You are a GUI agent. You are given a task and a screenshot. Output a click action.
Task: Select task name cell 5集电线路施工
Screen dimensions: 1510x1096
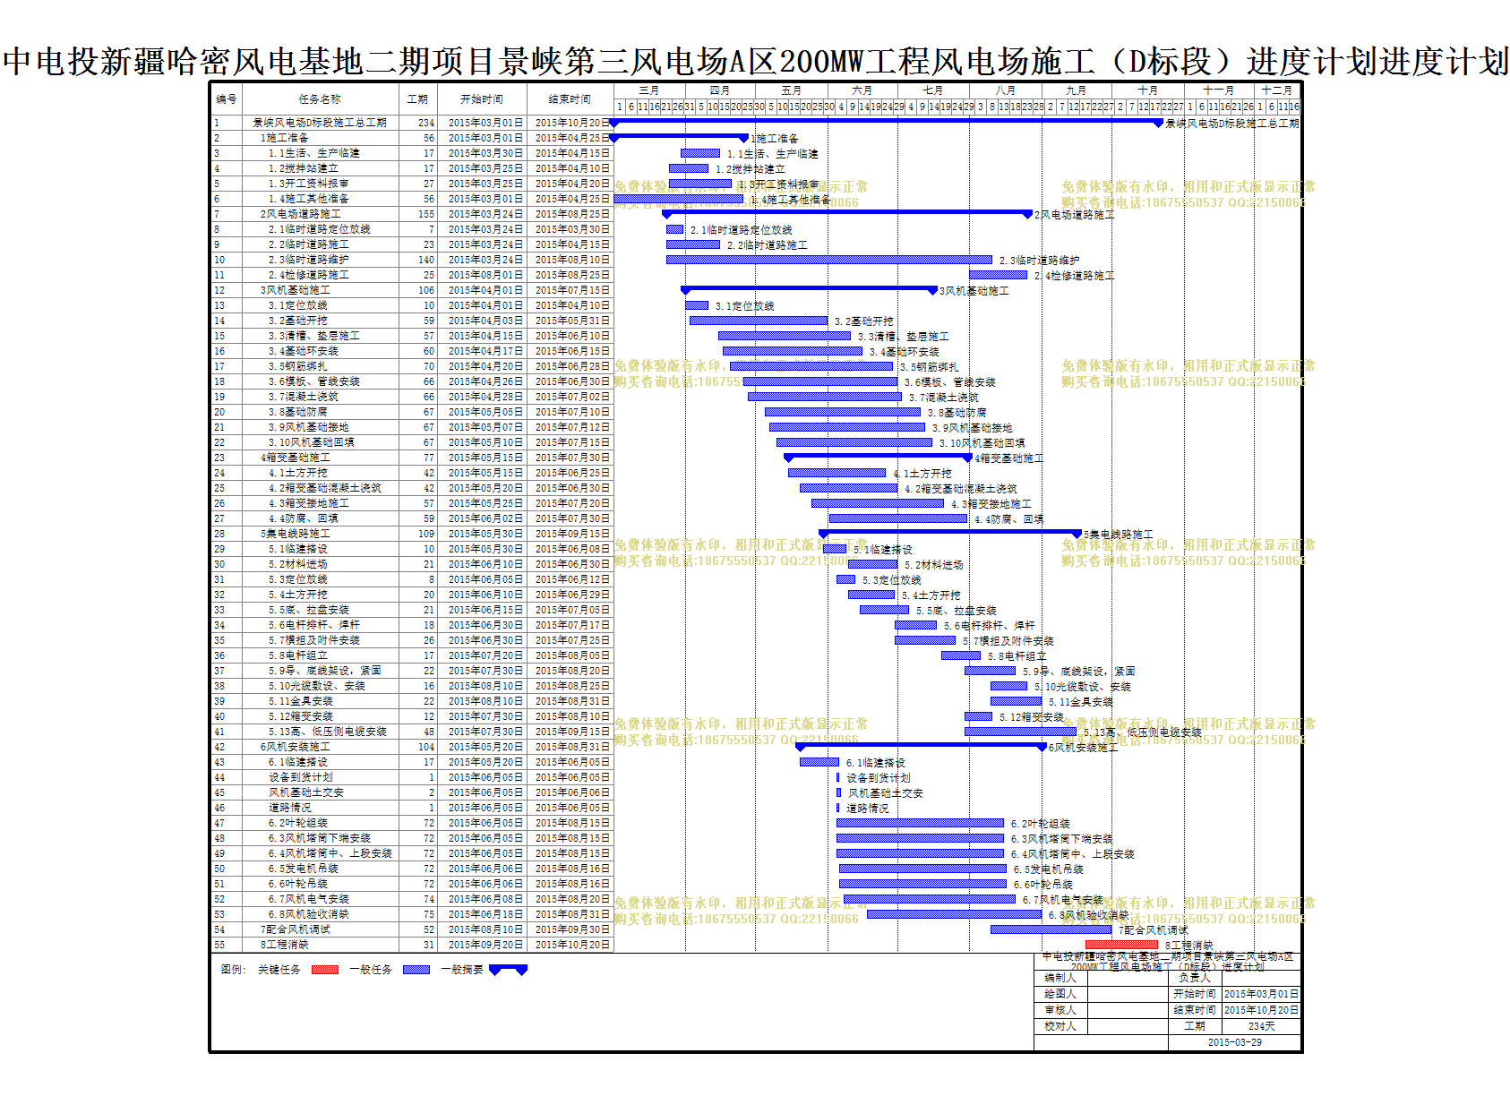coord(321,534)
